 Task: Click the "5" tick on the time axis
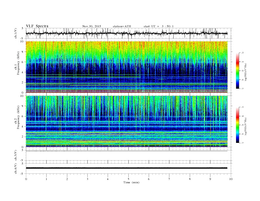[128, 179]
